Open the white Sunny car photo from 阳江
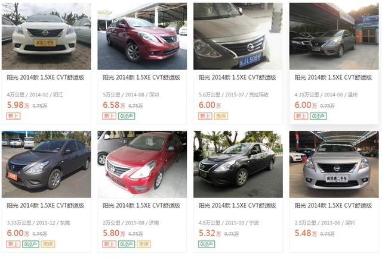 click(x=47, y=36)
